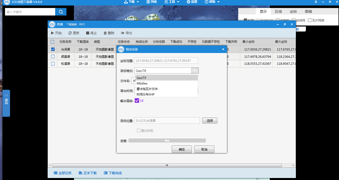This screenshot has height=180, width=339.
Task: Click 选择 to browse target location
Action: [x=210, y=120]
